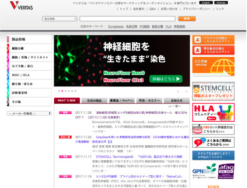Click the orange search button
The width and height of the screenshot is (247, 188).
pos(187,18)
